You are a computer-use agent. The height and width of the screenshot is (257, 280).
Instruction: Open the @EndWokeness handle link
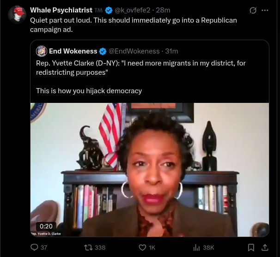[134, 51]
